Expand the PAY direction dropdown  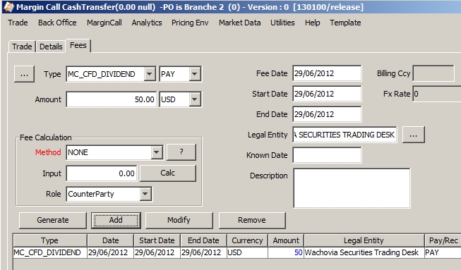[x=195, y=74]
